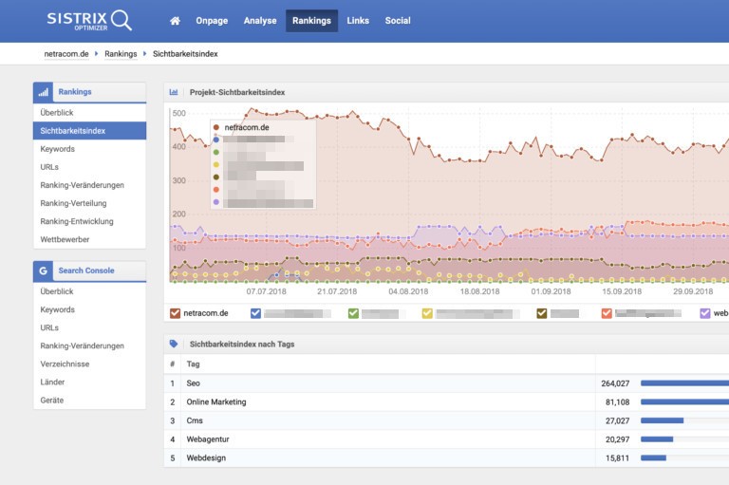Screen dimensions: 729x485
Task: Click the 15,811 value for Webdesign
Action: (617, 458)
